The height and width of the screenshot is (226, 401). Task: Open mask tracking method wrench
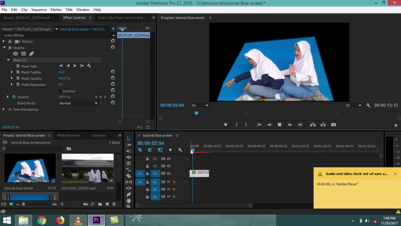pyautogui.click(x=89, y=66)
